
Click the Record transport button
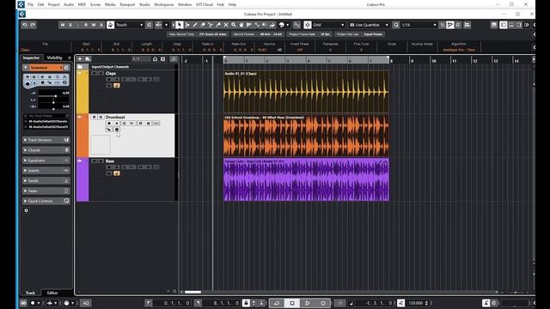tap(323, 303)
